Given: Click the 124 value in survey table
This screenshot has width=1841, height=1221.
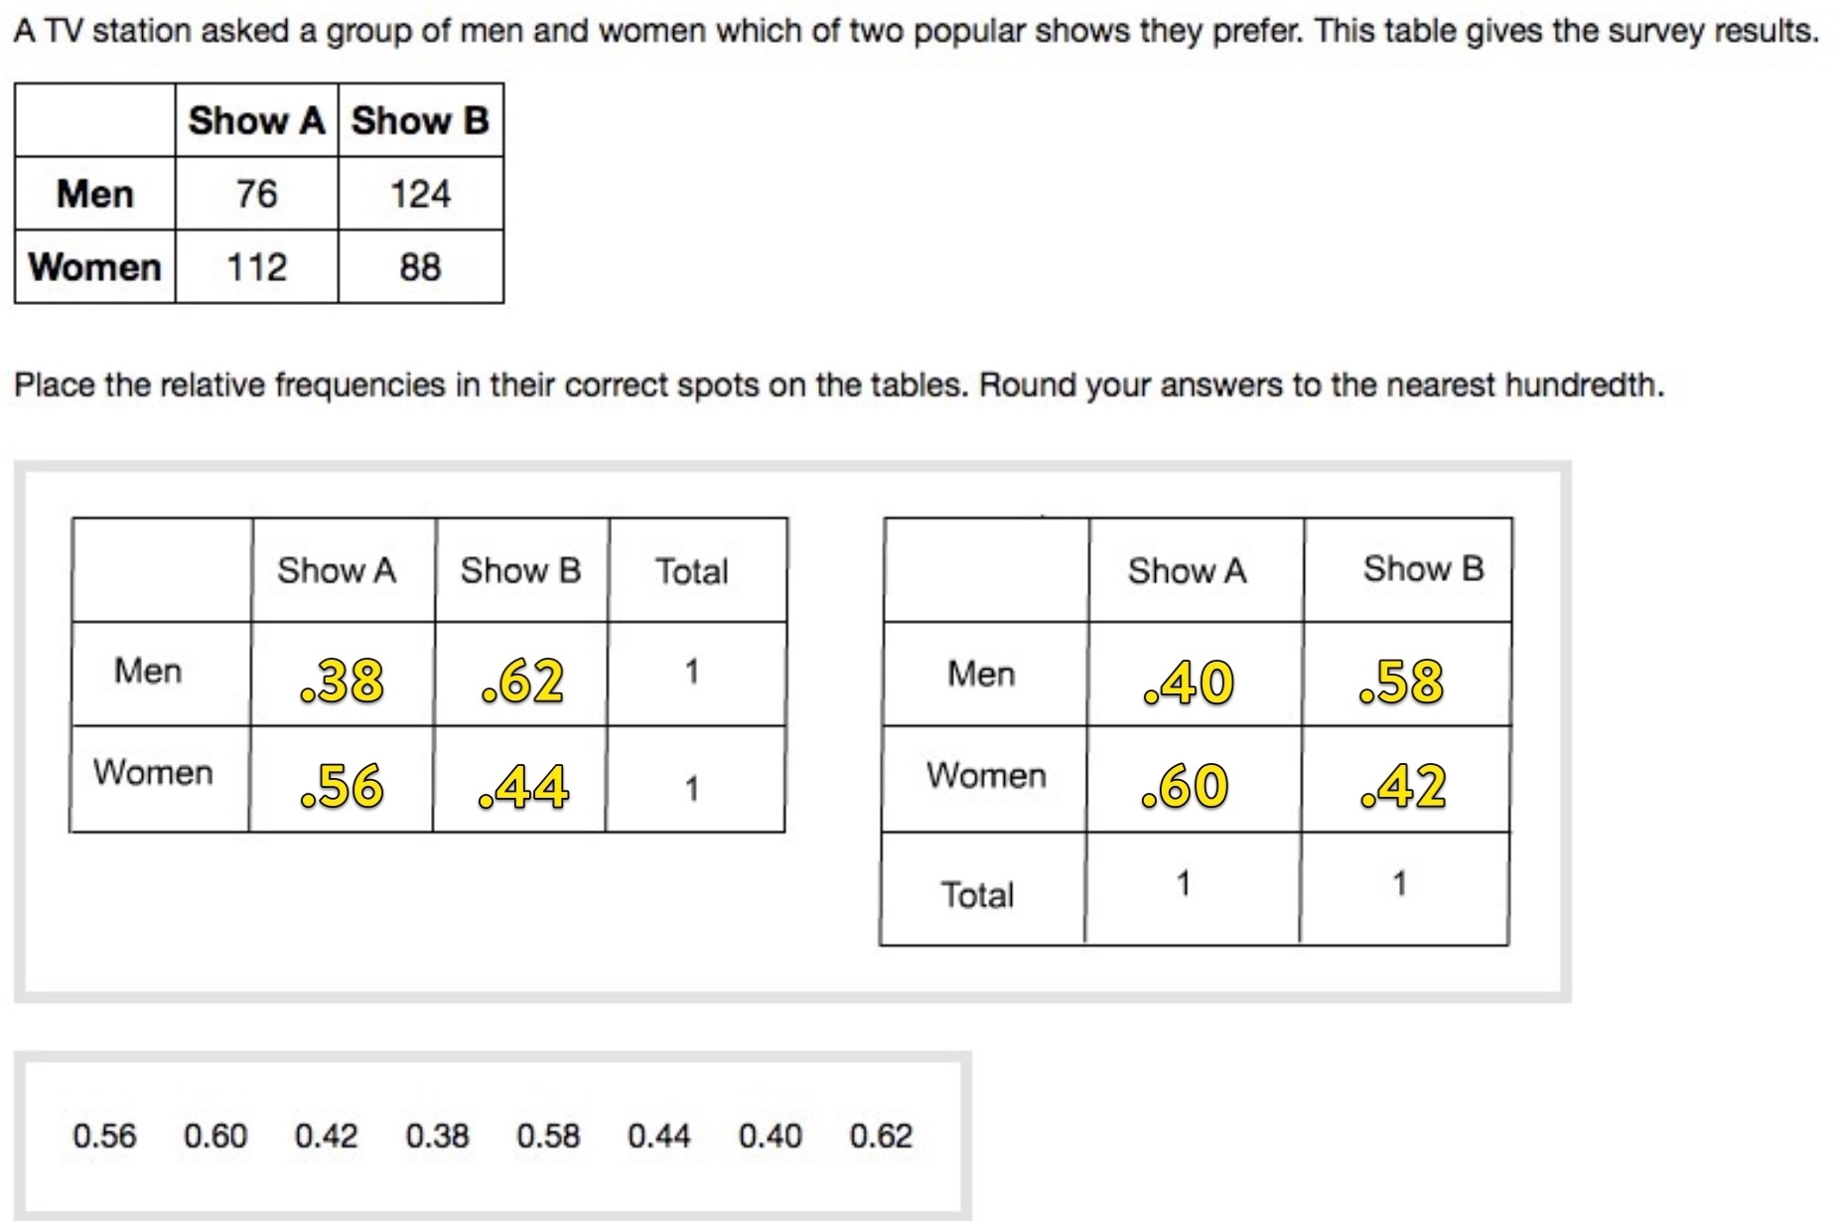Looking at the screenshot, I should tap(420, 194).
